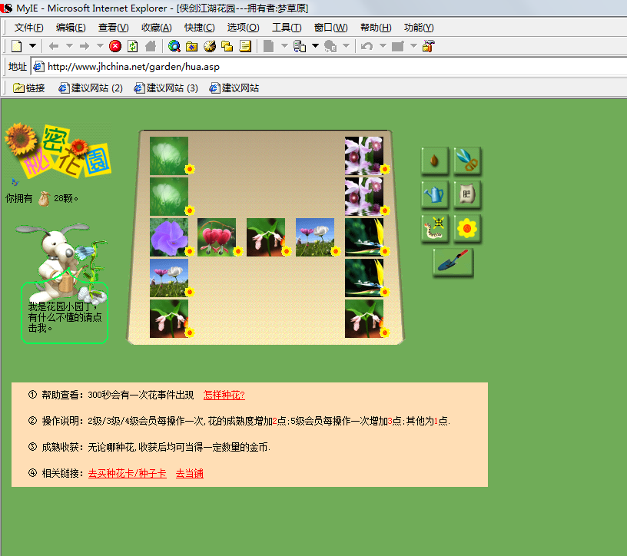Click the gray document page toolbar icon
627x556 pixels.
click(x=269, y=46)
